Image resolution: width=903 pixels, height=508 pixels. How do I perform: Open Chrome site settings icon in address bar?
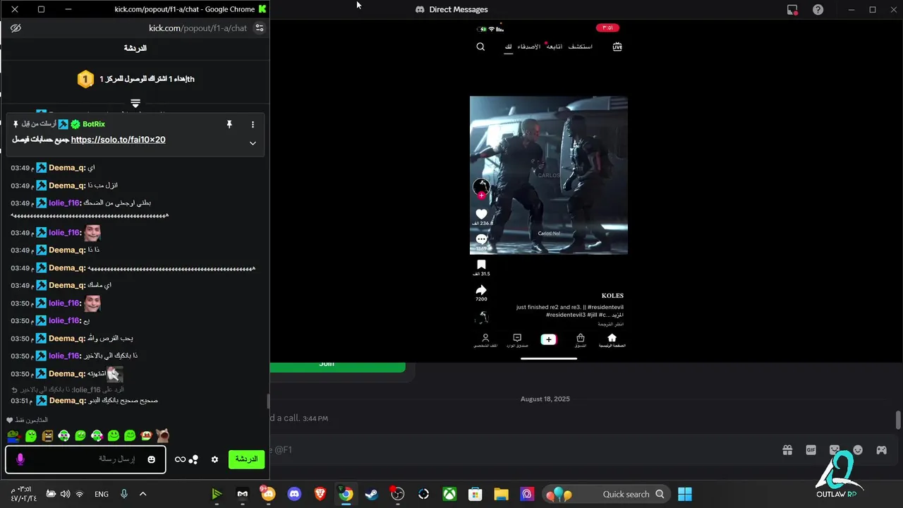pyautogui.click(x=260, y=28)
